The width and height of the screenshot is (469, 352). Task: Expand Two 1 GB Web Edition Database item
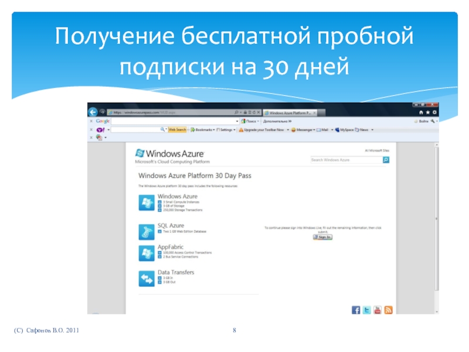pos(159,232)
